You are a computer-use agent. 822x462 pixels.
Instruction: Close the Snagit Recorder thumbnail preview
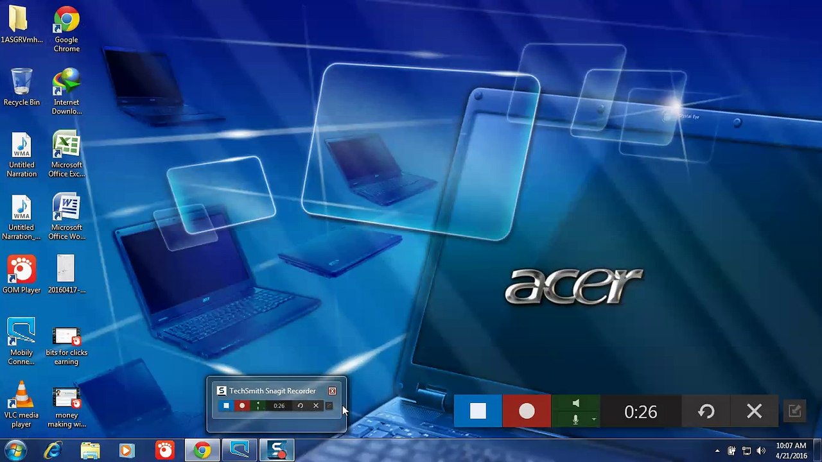tap(332, 391)
